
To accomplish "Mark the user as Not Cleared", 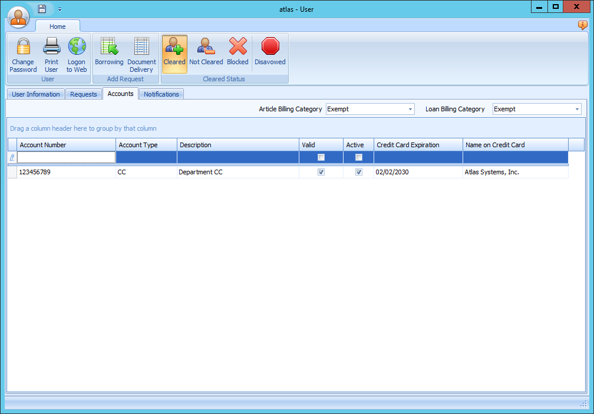I will pos(206,54).
